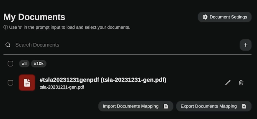Open Document Settings
The image size is (257, 119).
(x=225, y=17)
